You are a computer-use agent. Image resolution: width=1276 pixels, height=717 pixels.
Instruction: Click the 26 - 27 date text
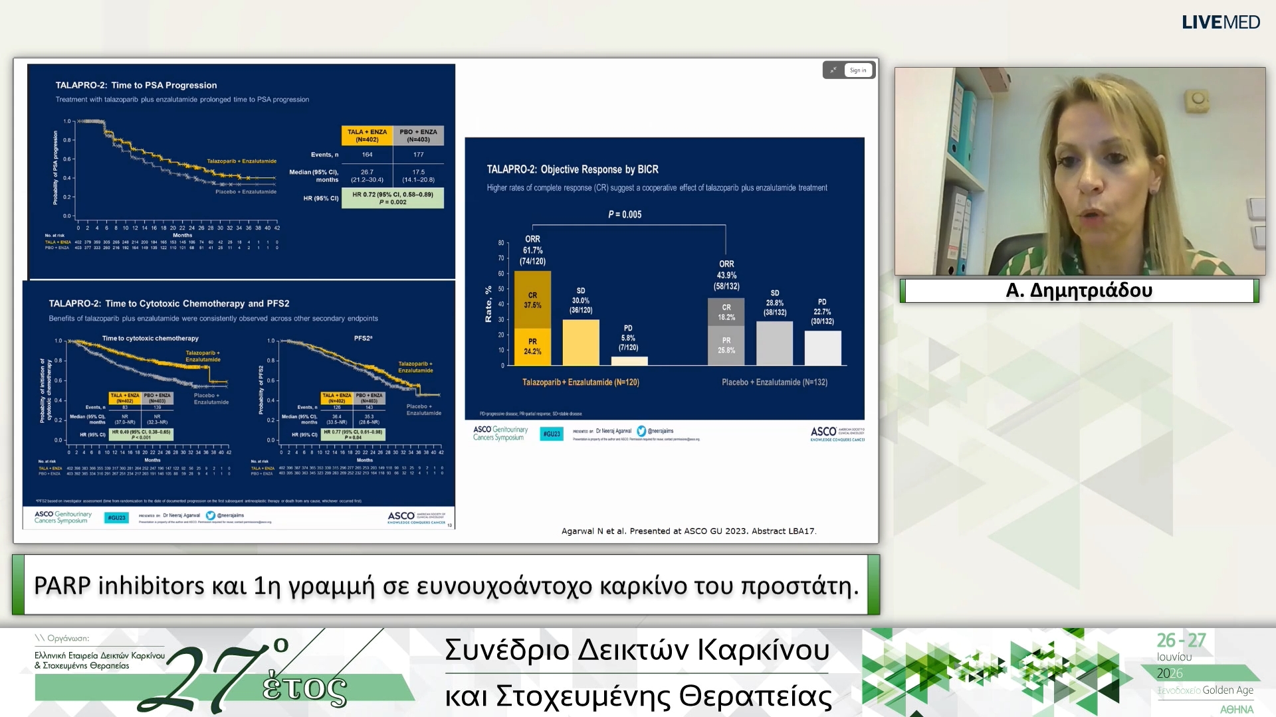point(1181,641)
